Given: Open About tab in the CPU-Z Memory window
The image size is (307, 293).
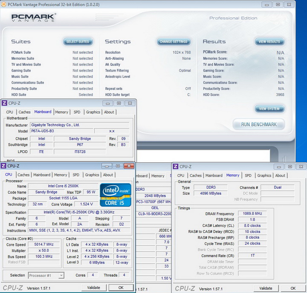Looking at the screenshot, I should [x=280, y=175].
